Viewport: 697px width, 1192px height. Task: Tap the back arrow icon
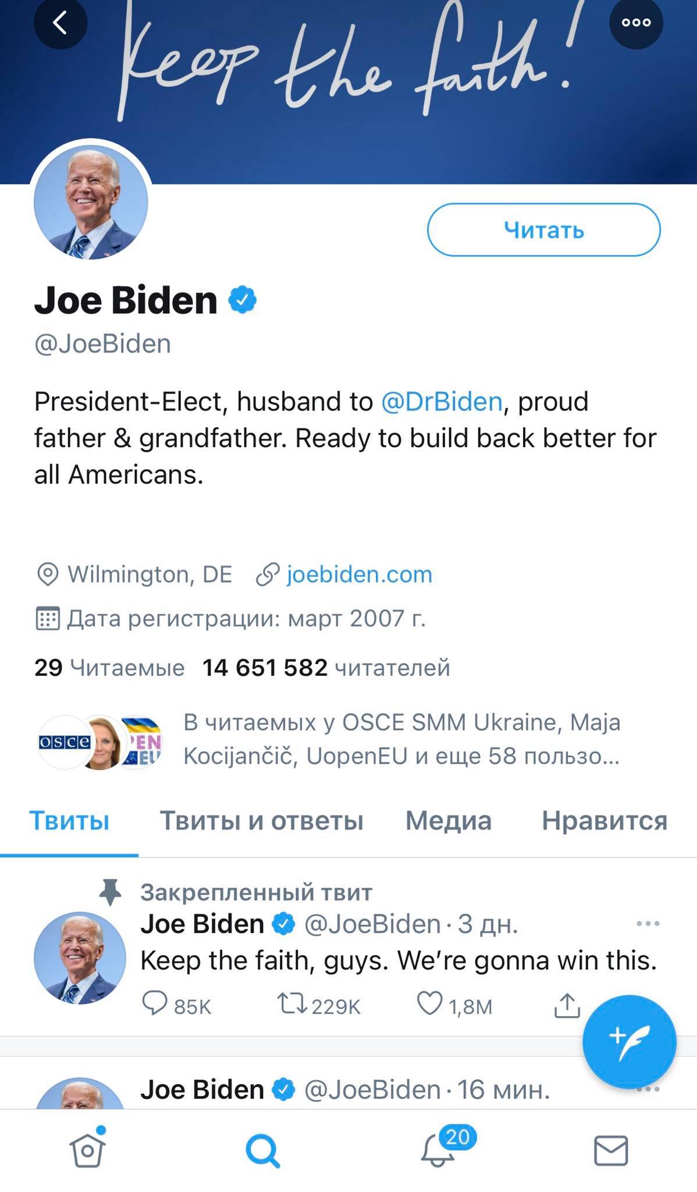(60, 23)
